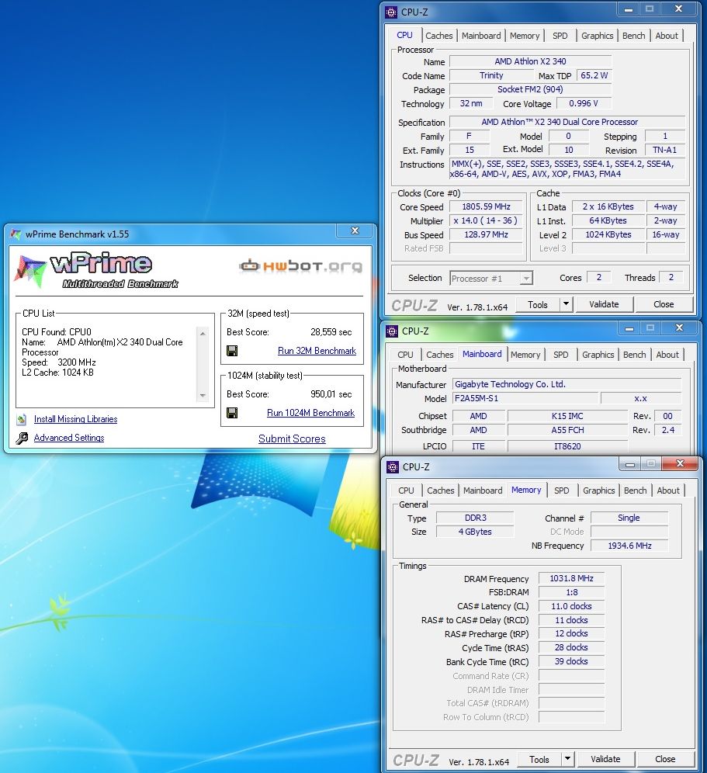Click NB Frequency 1934.6 MHz value
Viewport: 707px width, 773px height.
(x=629, y=546)
